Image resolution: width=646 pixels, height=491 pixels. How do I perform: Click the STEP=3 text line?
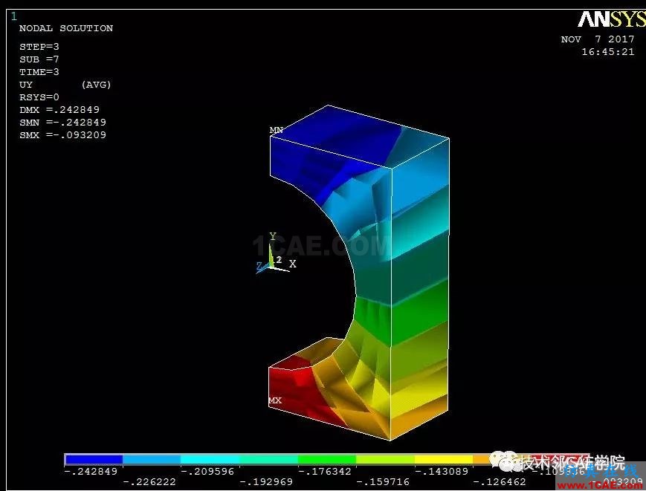(39, 47)
